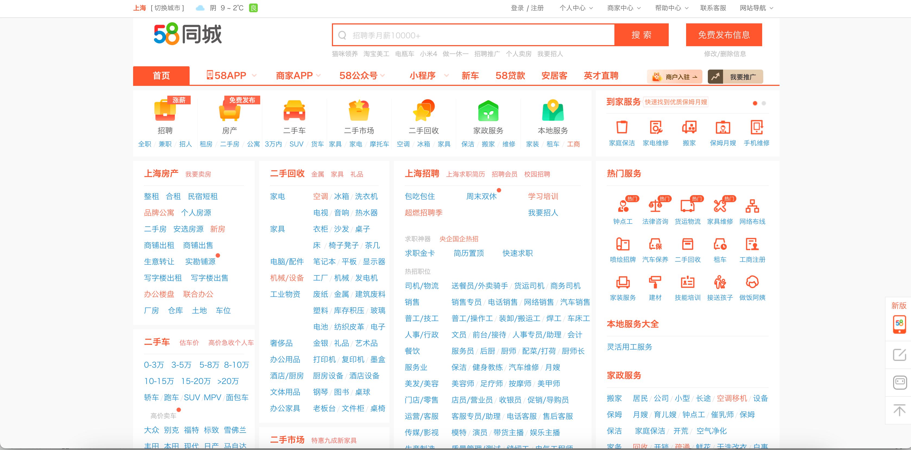Screen dimensions: 911x450
Task: Switch to second 到家服务 carousel dot
Action: (764, 103)
